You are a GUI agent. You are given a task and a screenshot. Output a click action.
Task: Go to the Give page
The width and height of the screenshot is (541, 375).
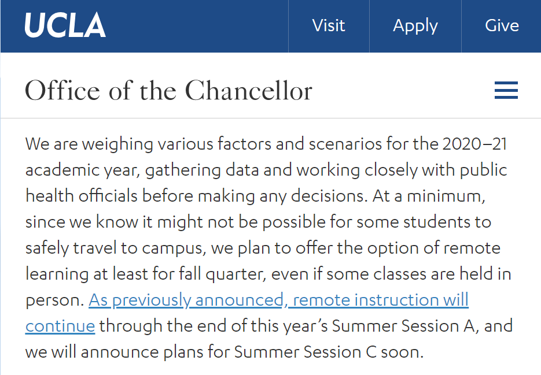[502, 26]
